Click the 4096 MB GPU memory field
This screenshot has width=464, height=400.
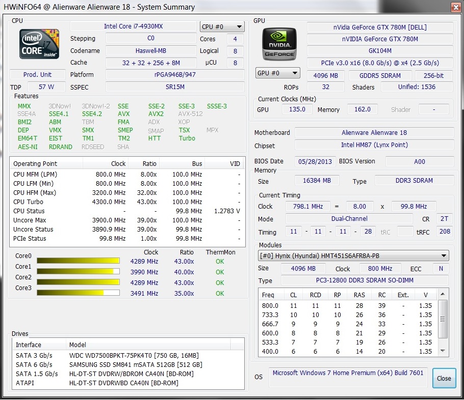click(x=325, y=75)
